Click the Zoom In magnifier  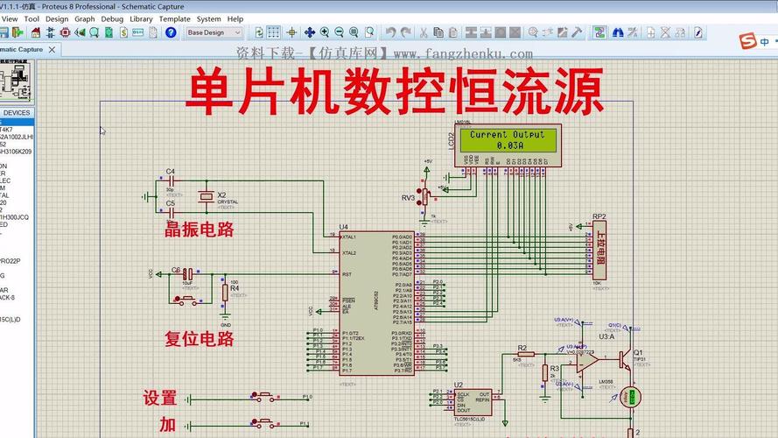tap(325, 32)
